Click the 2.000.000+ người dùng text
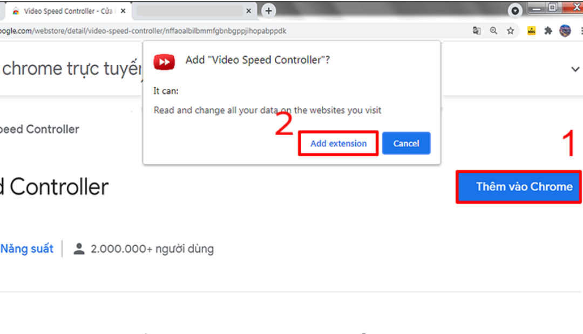 152,249
